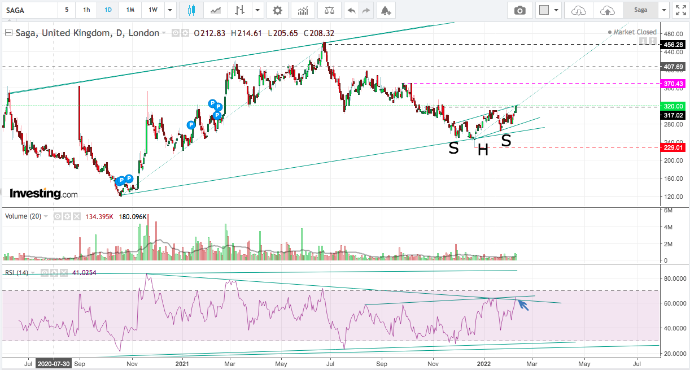The image size is (690, 370).
Task: Open the compare symbols scales icon
Action: pyautogui.click(x=329, y=10)
